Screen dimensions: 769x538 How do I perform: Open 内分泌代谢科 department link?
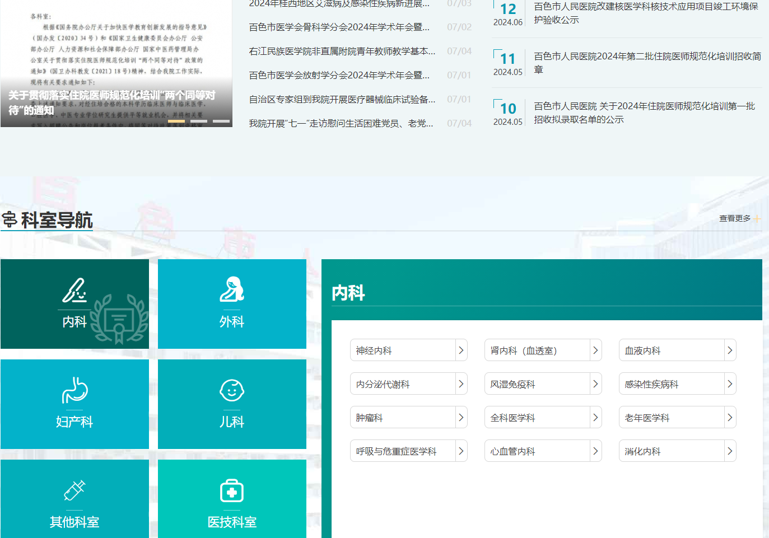pyautogui.click(x=409, y=384)
